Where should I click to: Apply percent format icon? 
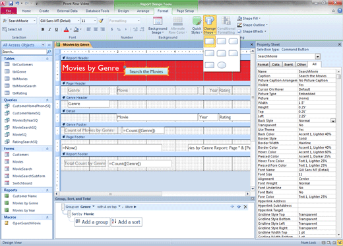[119, 29]
